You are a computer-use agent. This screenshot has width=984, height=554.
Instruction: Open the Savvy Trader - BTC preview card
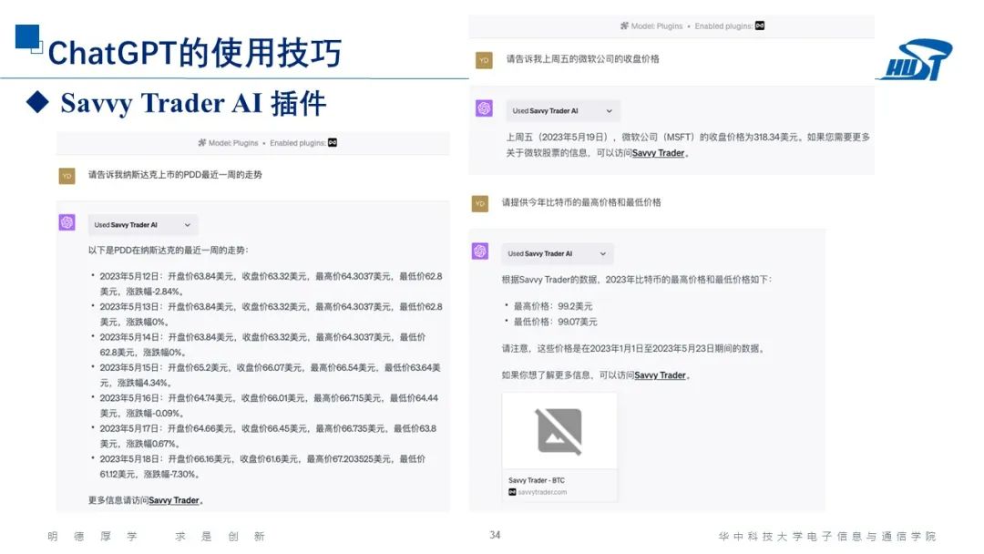(x=559, y=446)
